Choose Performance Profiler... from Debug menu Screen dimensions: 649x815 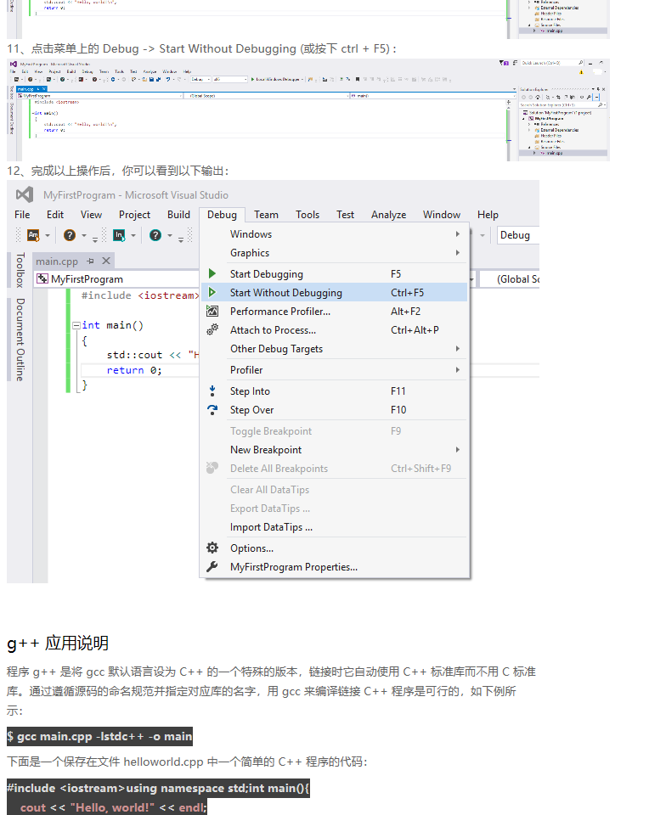335,311
